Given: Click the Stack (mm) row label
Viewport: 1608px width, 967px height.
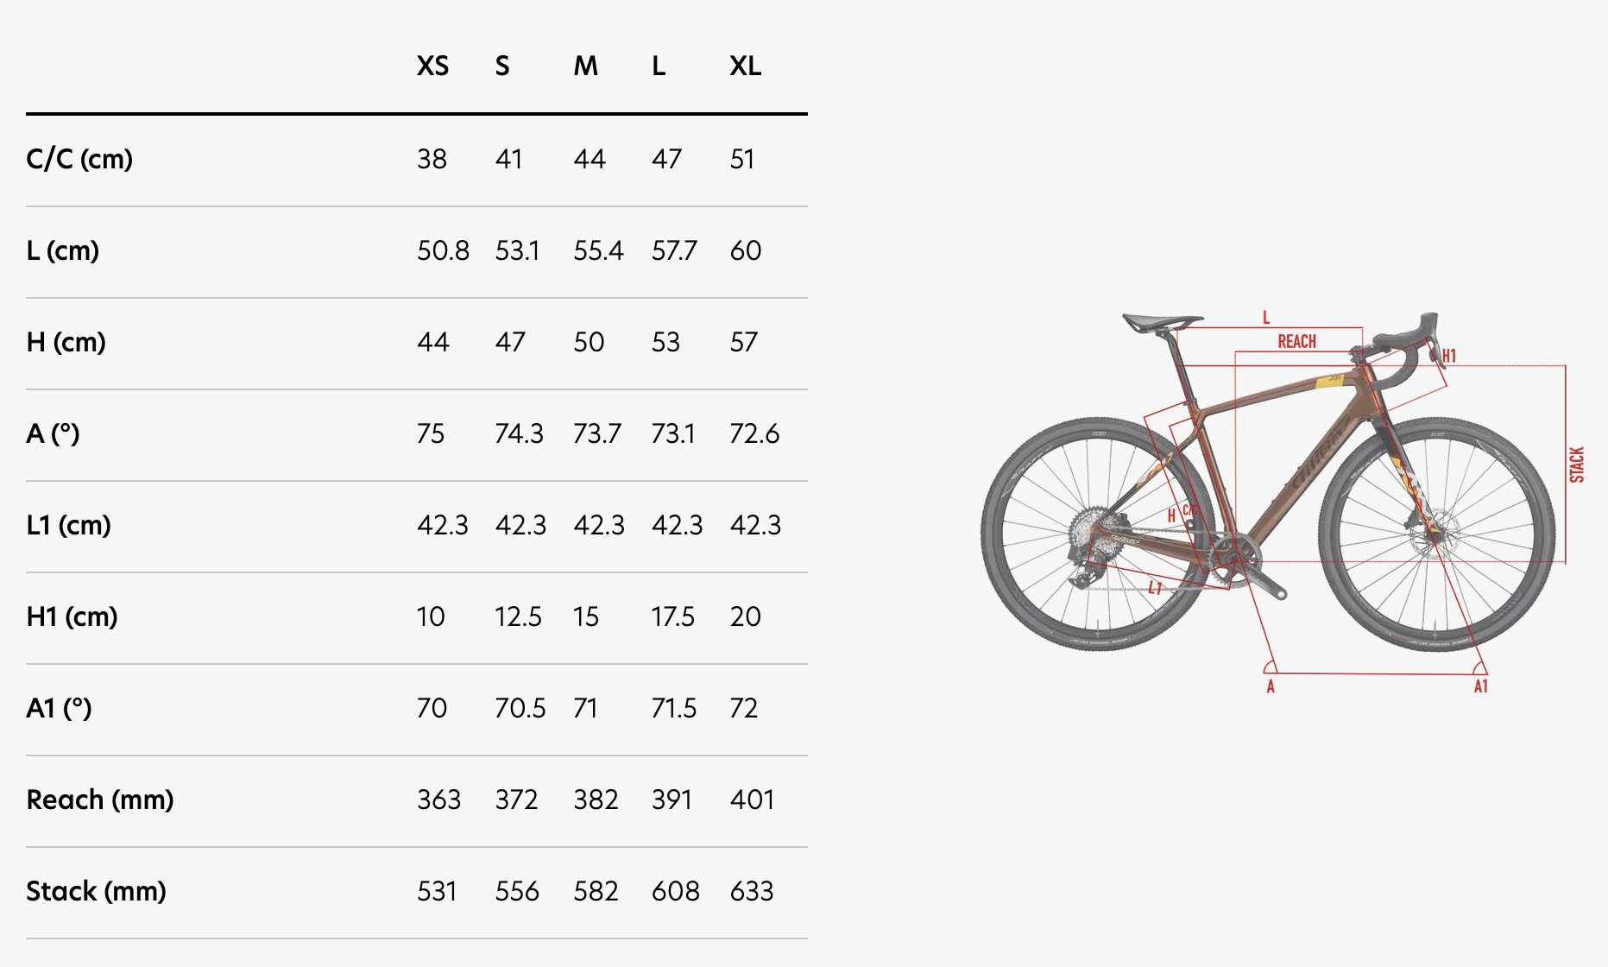Looking at the screenshot, I should tap(96, 892).
